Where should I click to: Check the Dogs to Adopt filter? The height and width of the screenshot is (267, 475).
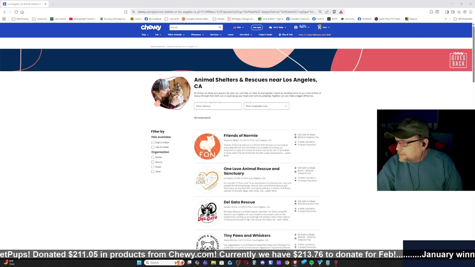click(x=153, y=142)
